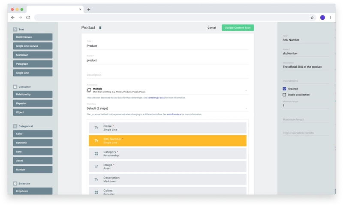Choose the Repeater container field type

pos(33,103)
